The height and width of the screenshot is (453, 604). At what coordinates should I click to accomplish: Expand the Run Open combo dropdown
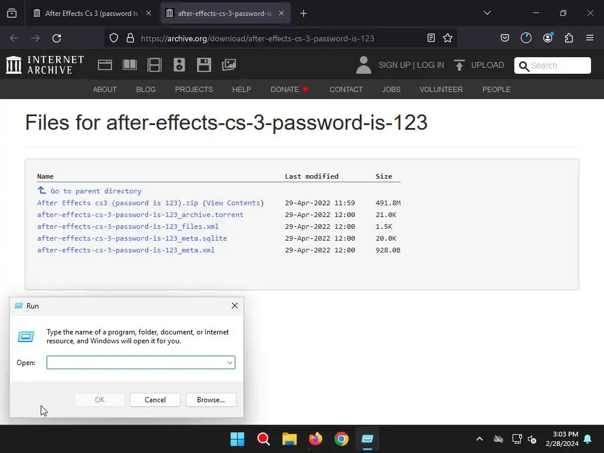pos(230,363)
